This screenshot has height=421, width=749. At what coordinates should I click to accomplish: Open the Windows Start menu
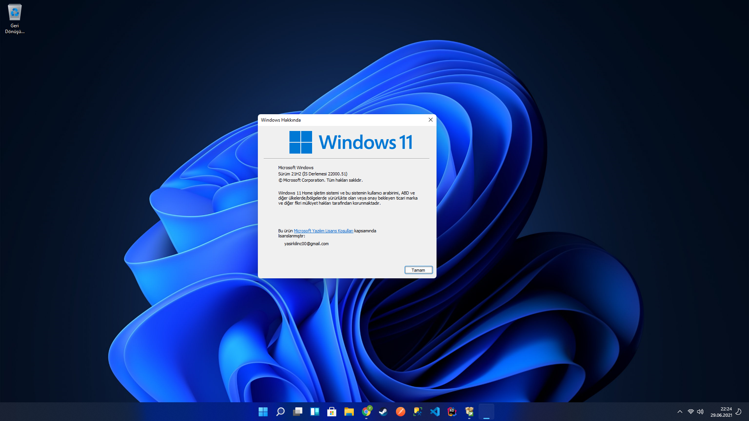pyautogui.click(x=263, y=412)
